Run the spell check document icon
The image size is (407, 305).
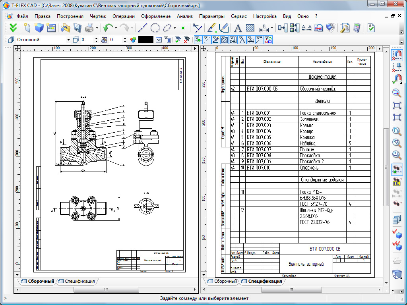[371, 28]
